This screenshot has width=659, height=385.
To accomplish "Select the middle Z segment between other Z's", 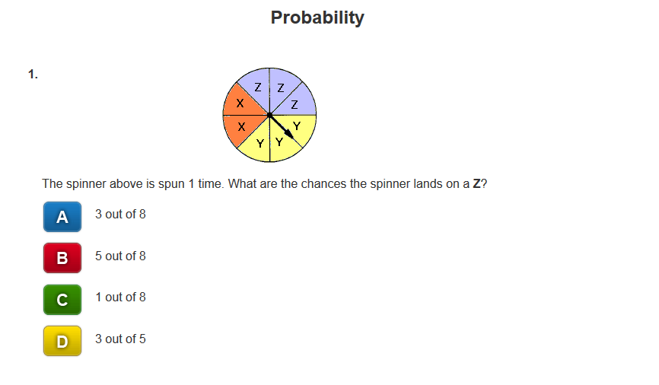I will (x=282, y=87).
